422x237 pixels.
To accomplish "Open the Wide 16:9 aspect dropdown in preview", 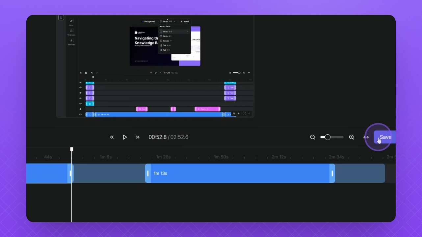I will click(168, 21).
